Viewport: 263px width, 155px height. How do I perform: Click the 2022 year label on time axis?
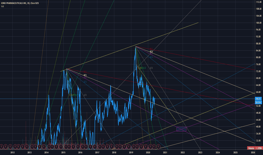183,152
